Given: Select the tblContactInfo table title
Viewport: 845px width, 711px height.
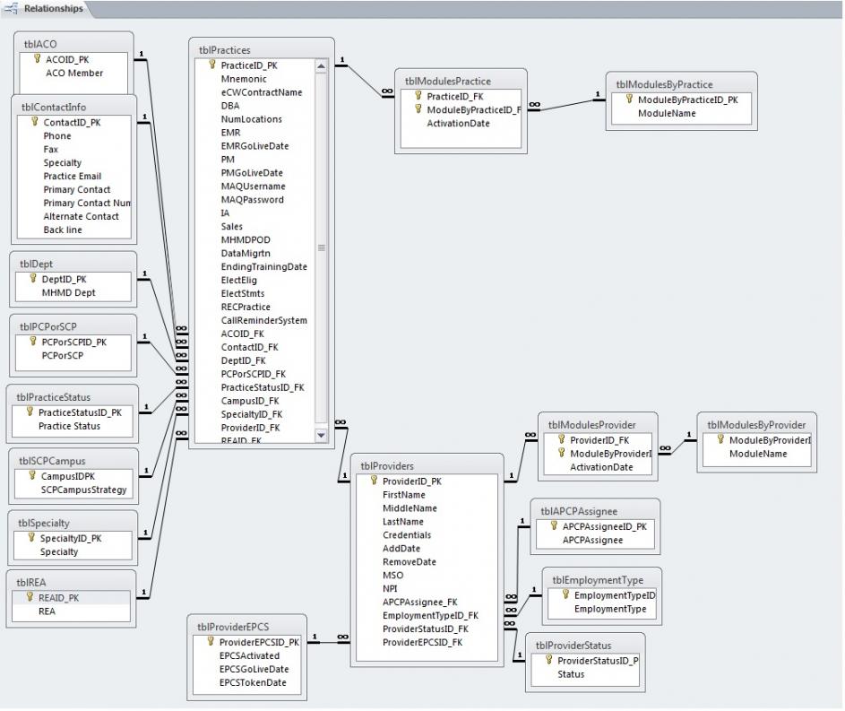Looking at the screenshot, I should click(54, 108).
